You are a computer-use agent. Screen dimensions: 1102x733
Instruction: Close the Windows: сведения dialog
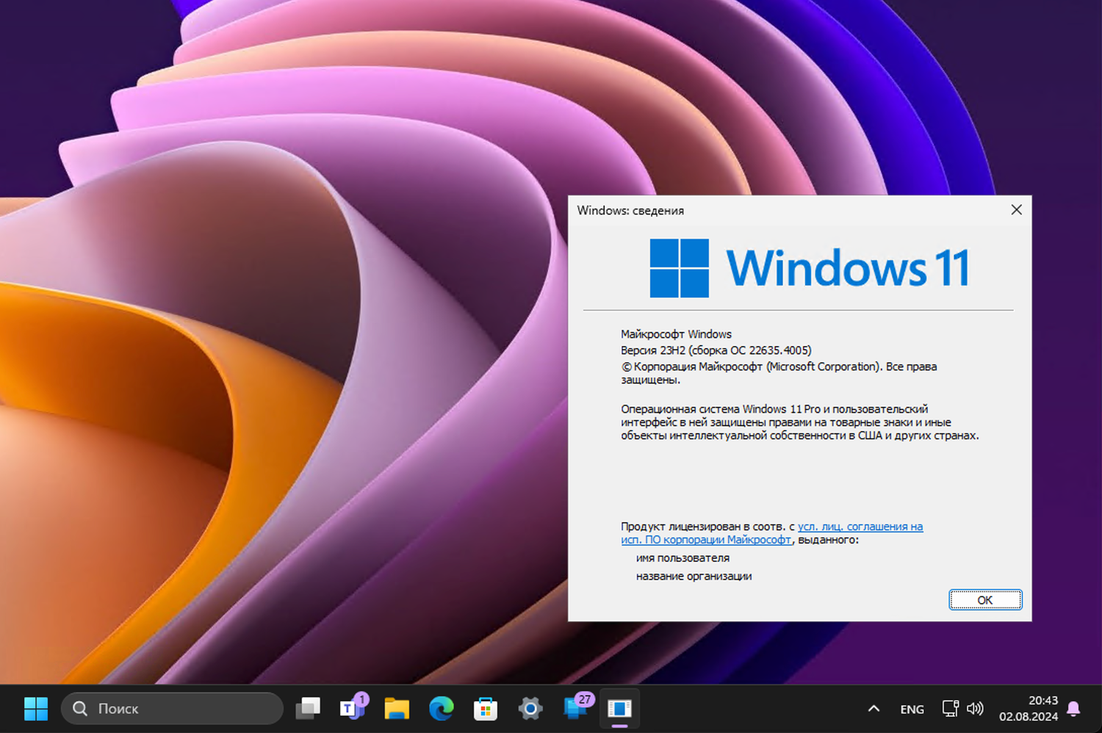(1016, 209)
